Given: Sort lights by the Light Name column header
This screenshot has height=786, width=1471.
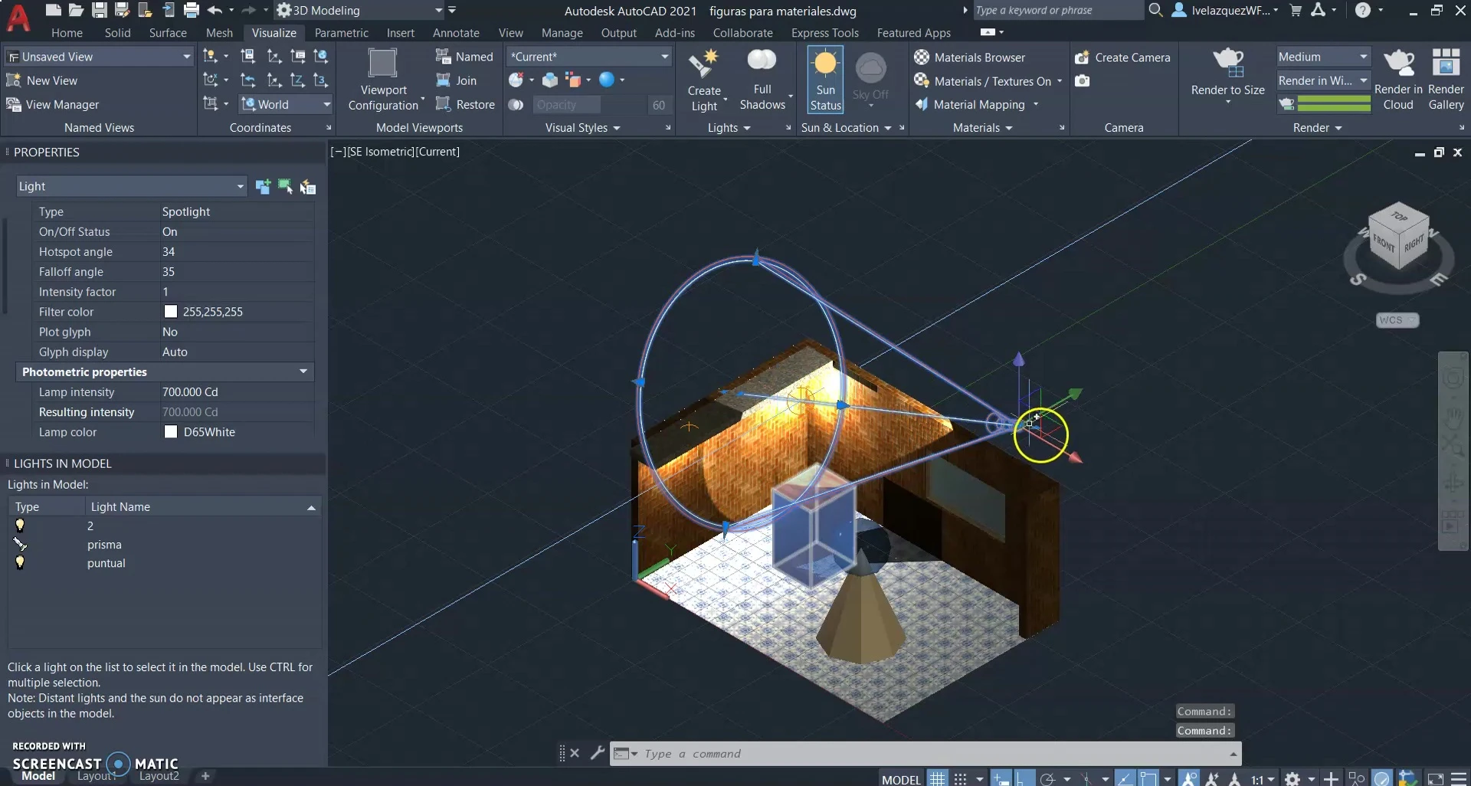Looking at the screenshot, I should [x=202, y=506].
